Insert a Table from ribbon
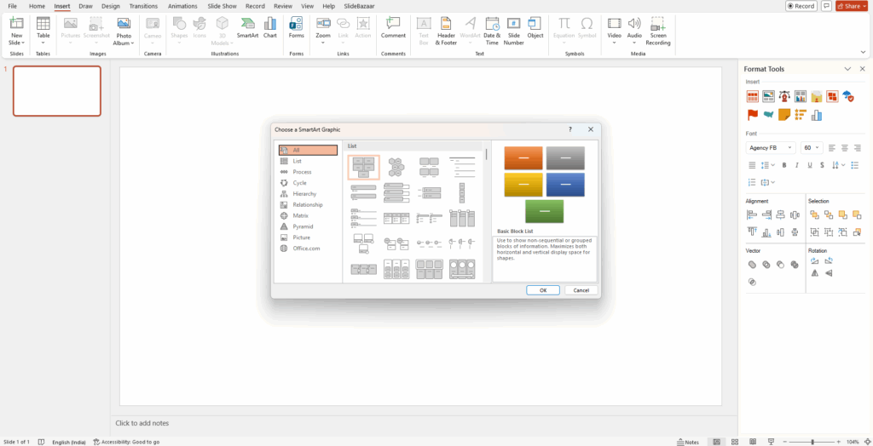 coord(43,31)
